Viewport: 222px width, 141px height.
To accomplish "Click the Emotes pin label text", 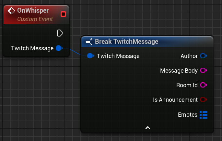I will [187, 114].
